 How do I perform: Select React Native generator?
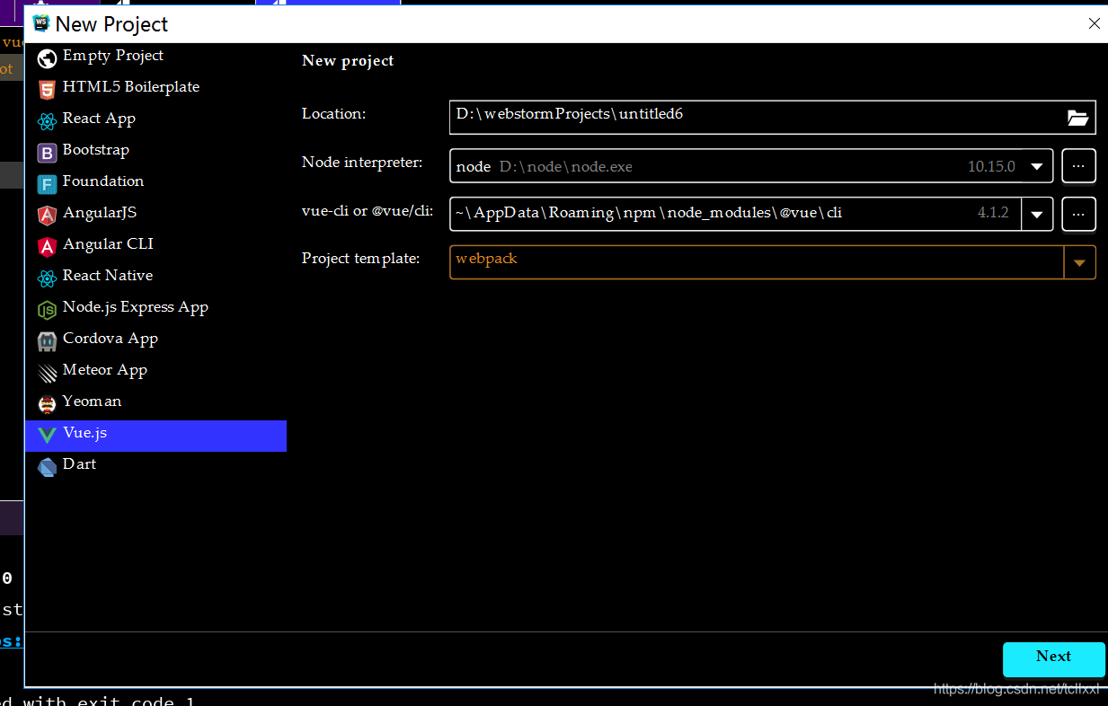[156, 277]
